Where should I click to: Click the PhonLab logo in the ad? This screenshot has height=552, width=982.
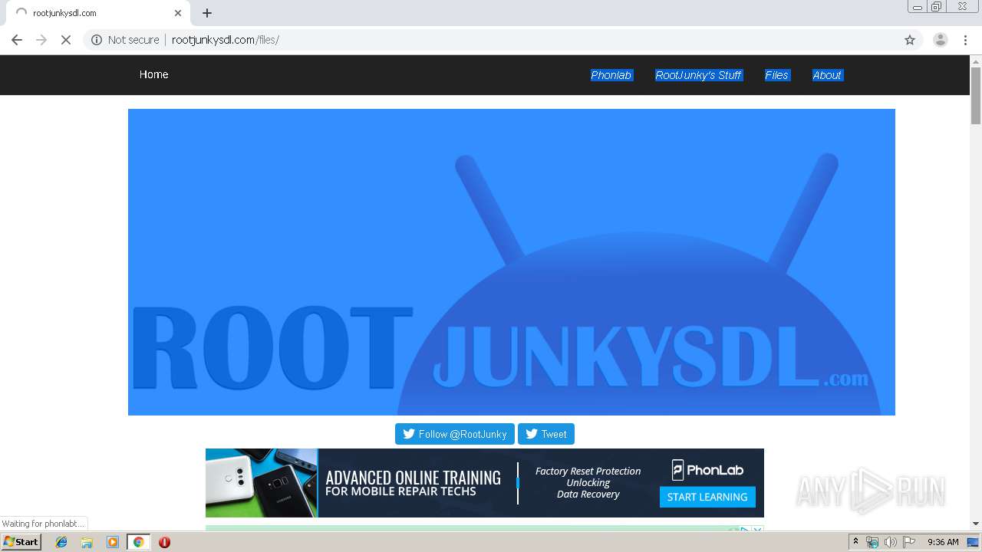[707, 470]
